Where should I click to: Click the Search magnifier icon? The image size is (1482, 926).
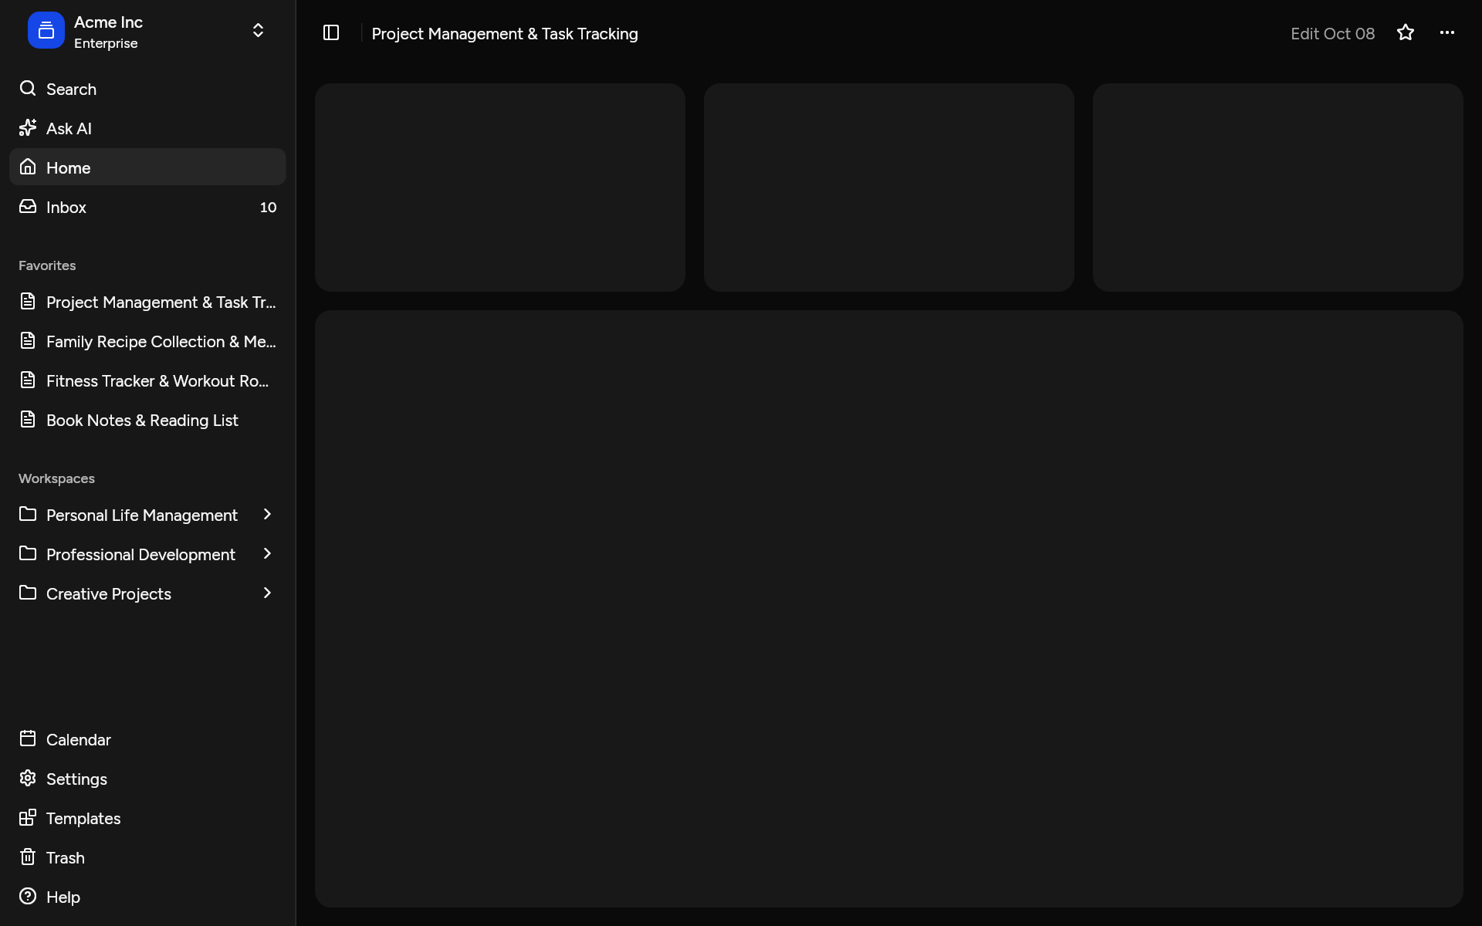click(x=28, y=89)
